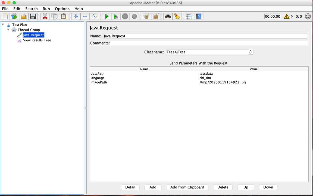The image size is (313, 196).
Task: Click the Add button
Action: [153, 187]
